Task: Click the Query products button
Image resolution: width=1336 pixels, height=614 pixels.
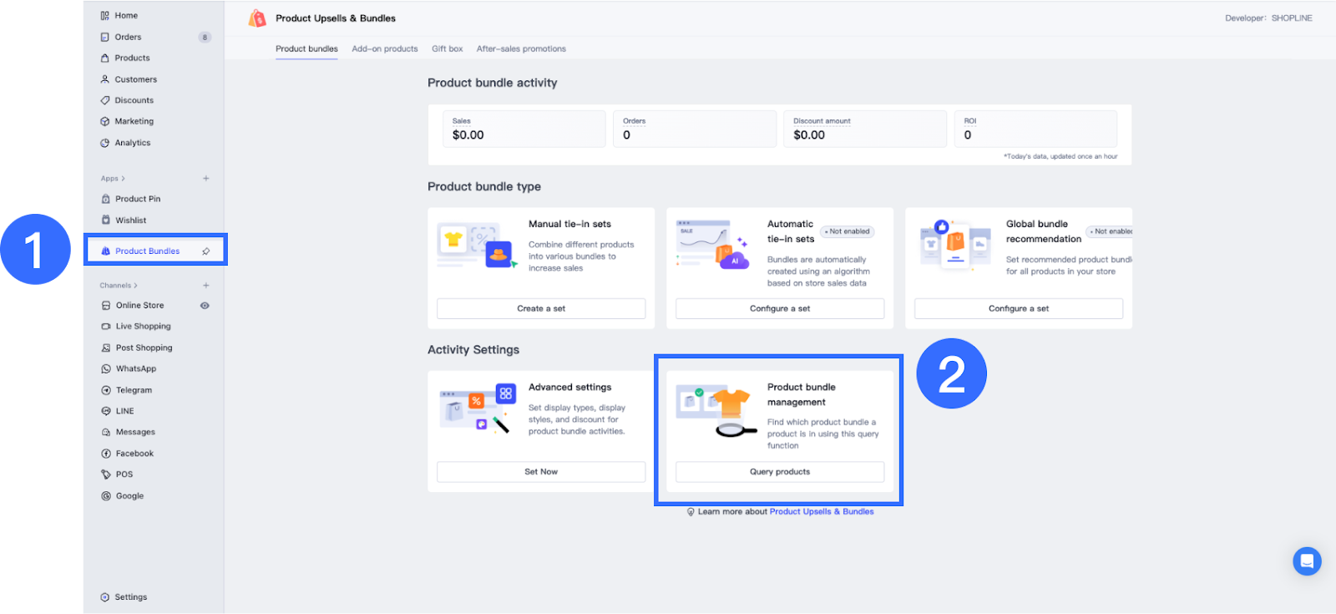Action: coord(780,472)
